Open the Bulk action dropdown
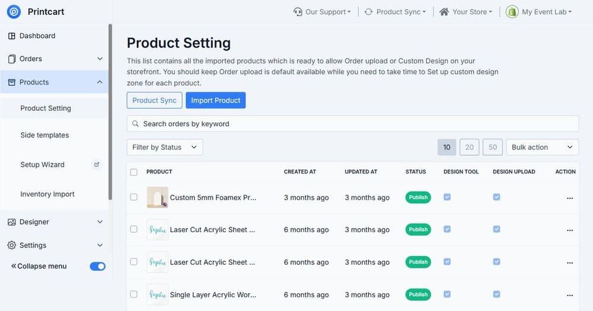This screenshot has height=311, width=593. pos(543,147)
